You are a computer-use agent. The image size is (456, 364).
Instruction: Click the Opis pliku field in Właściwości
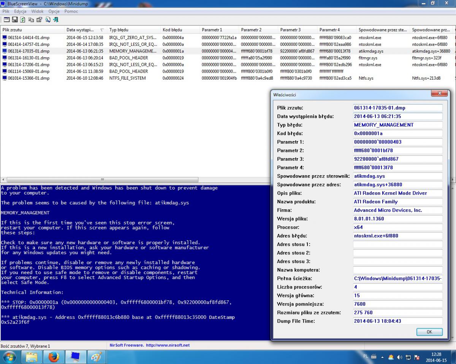pos(398,193)
